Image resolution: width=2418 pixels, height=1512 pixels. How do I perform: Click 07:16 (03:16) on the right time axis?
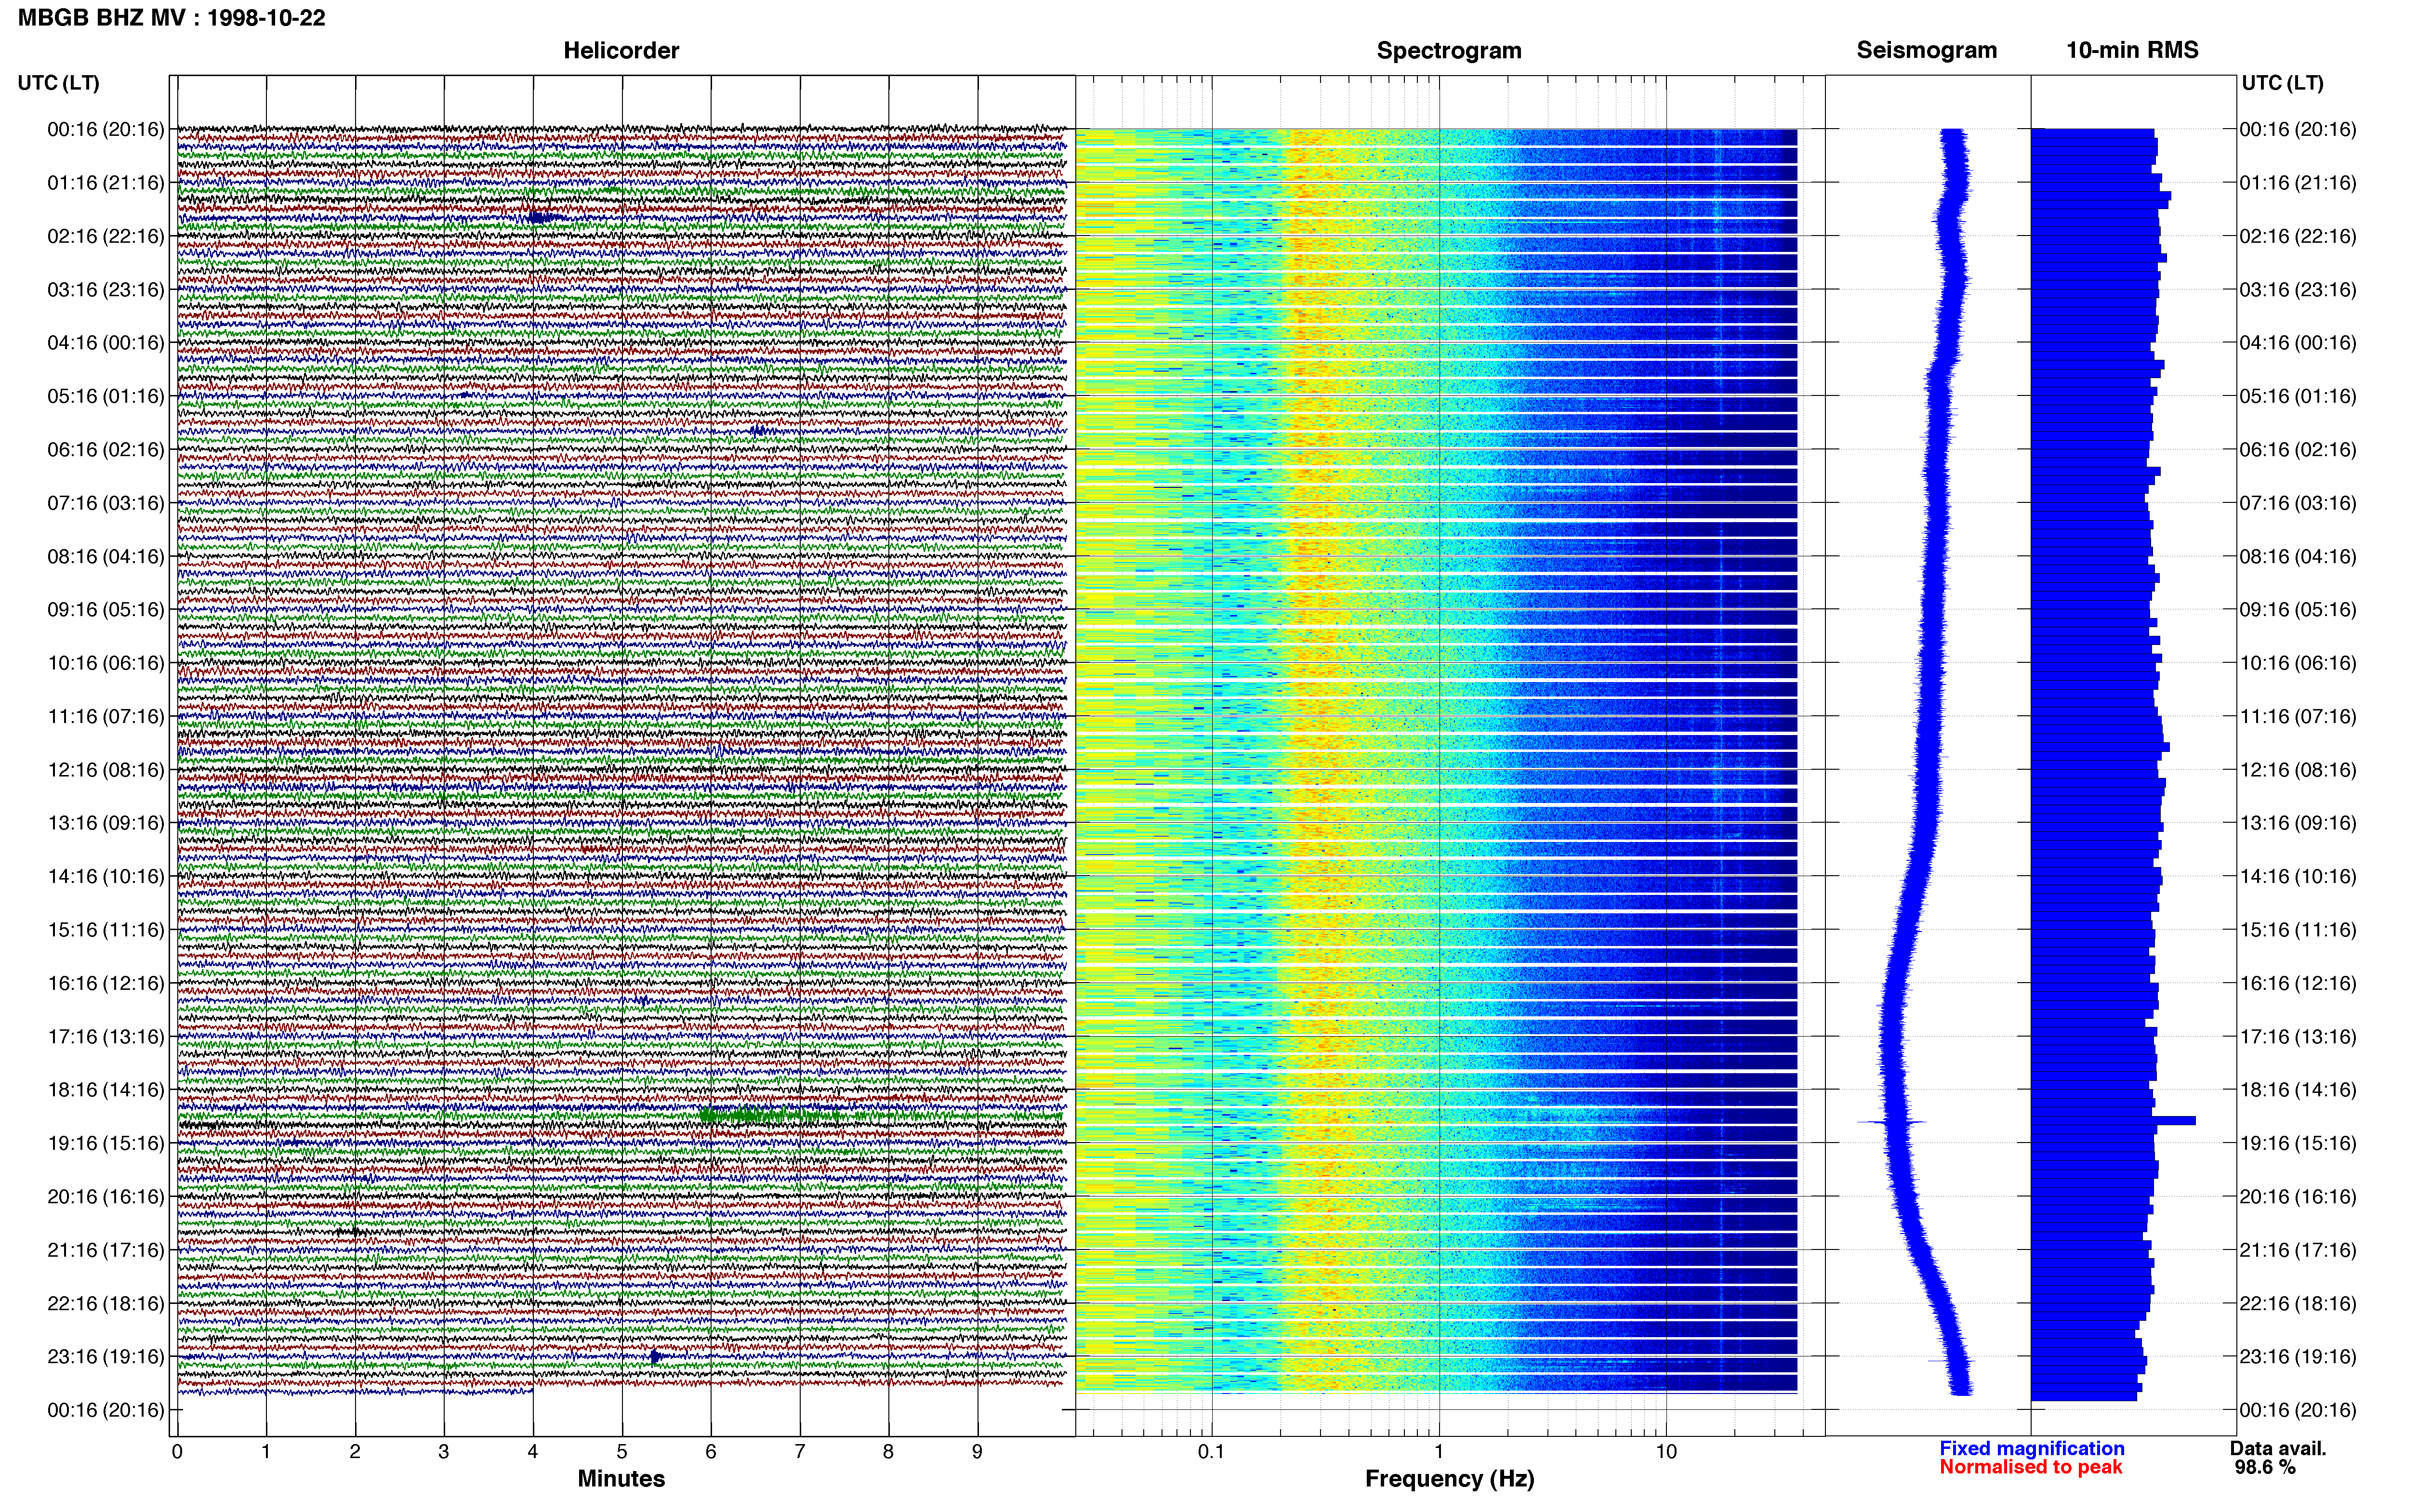[x=2298, y=503]
